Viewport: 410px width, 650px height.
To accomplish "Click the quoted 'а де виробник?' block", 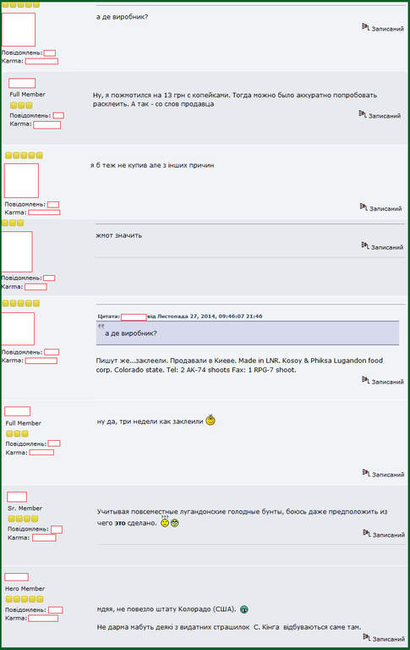I will coord(248,333).
